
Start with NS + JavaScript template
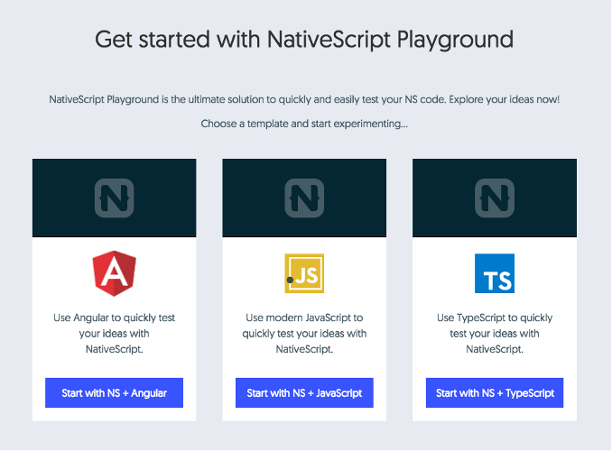[x=304, y=393]
